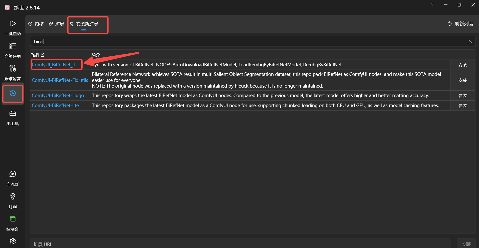Click the 灯泡 lightbulb icon
Screen dimensions: 479x248
pos(13,197)
